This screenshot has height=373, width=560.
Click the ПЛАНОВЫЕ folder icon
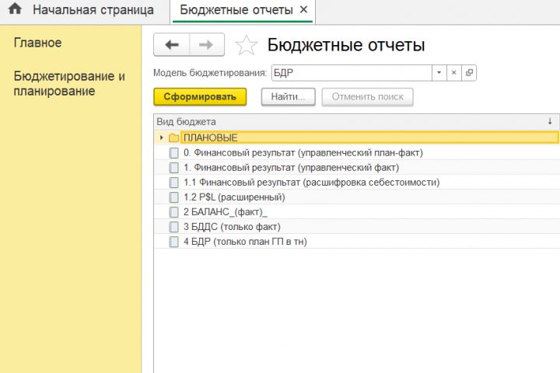pyautogui.click(x=174, y=138)
